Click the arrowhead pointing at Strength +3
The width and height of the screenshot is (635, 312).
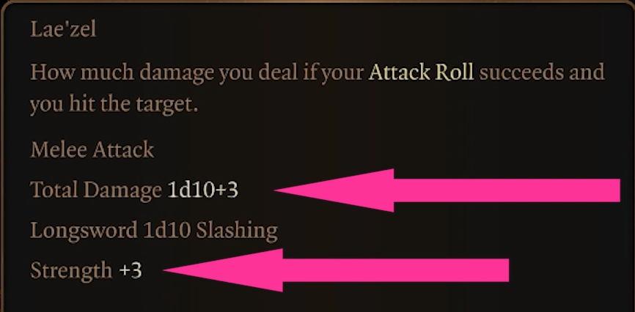click(x=224, y=270)
